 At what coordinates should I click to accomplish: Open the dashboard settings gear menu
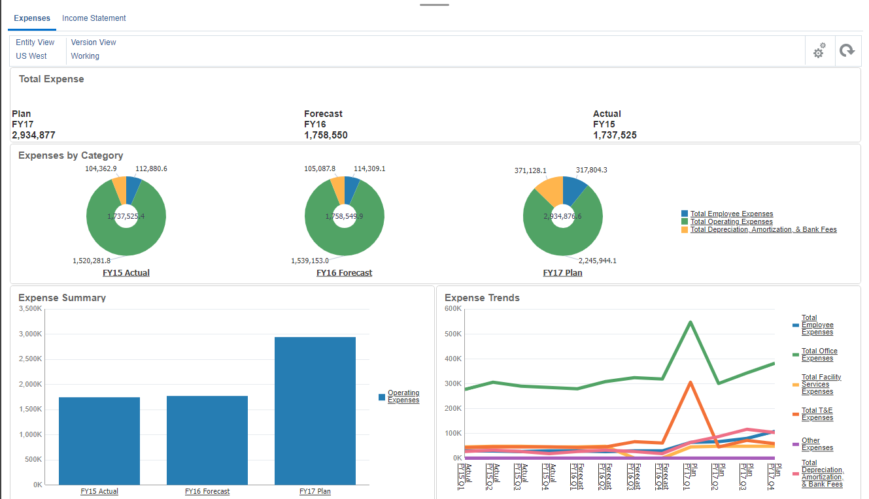[819, 50]
